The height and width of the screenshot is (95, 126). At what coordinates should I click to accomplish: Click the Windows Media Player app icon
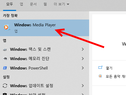pyautogui.click(x=7, y=27)
